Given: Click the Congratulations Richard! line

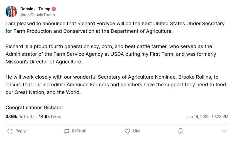Looking at the screenshot, I should tap(34, 107).
